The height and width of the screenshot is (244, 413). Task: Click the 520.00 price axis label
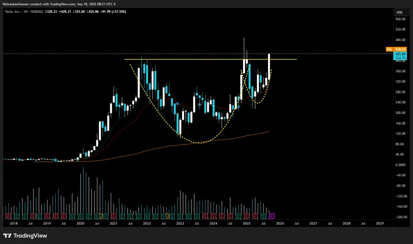click(x=401, y=30)
